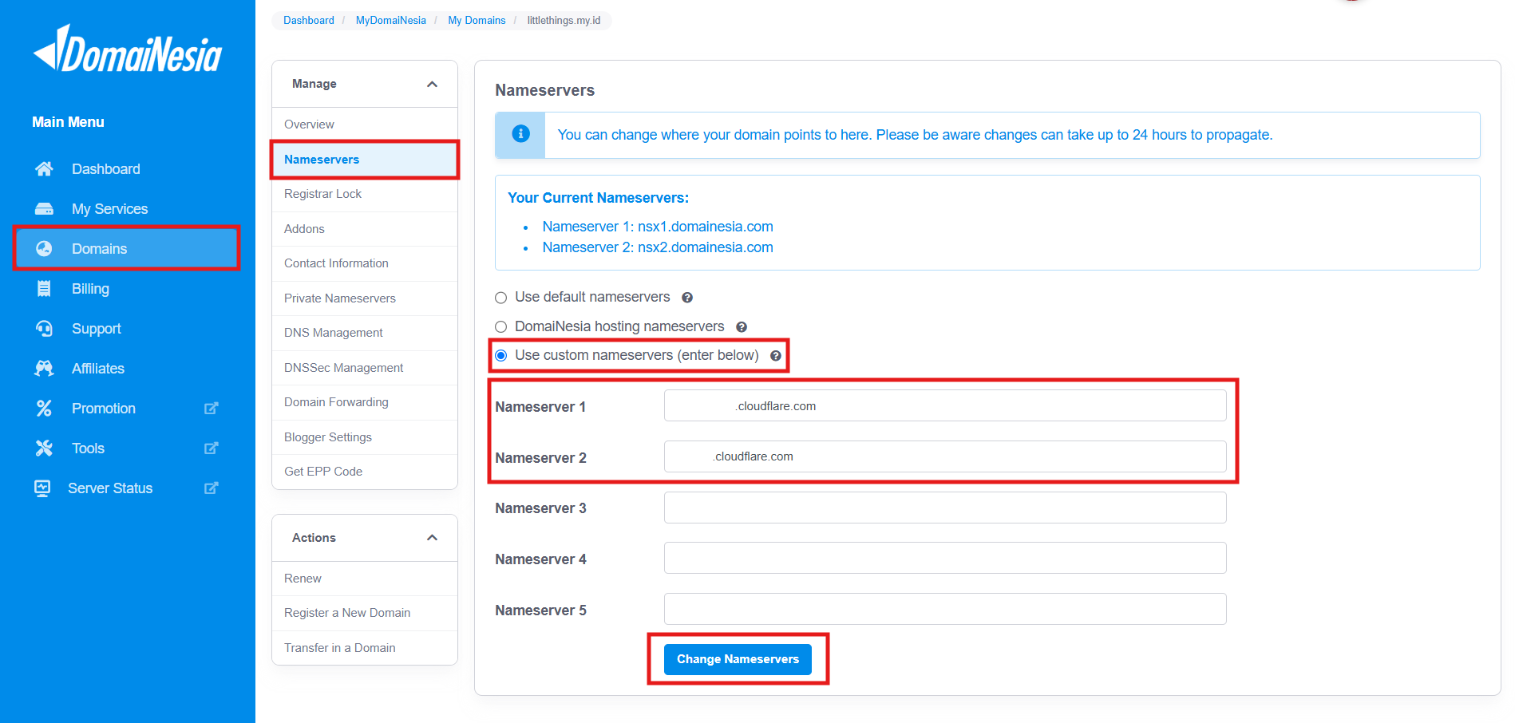Click 'Nameserver 2: nsx2.domainesia.com' text
The image size is (1515, 723).
[658, 247]
